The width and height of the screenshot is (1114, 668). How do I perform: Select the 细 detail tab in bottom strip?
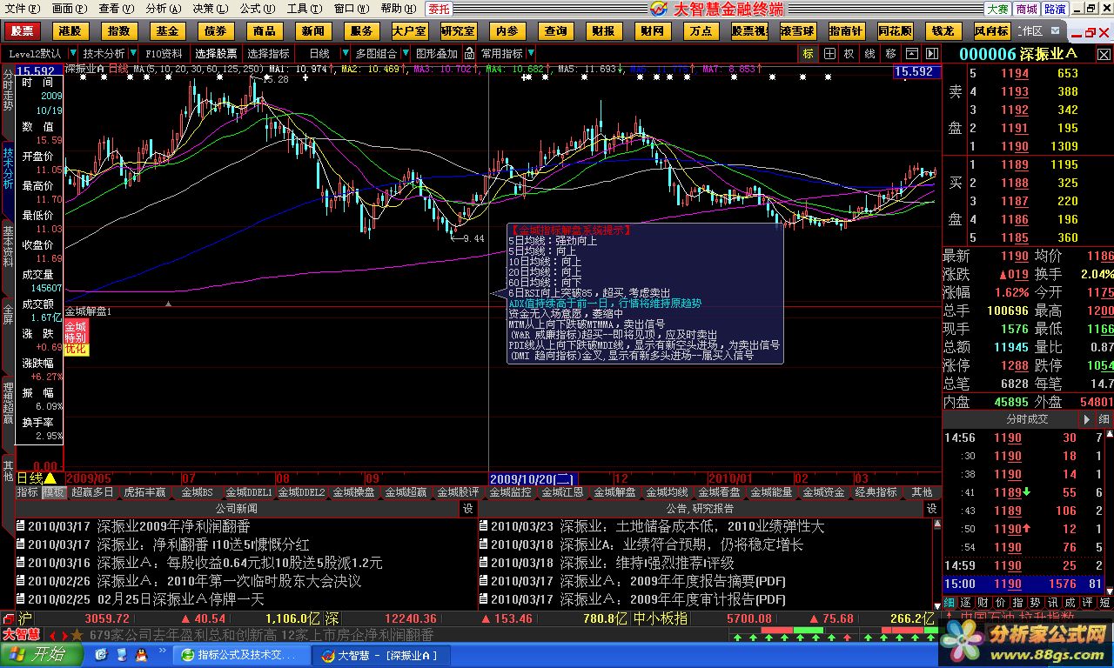950,602
